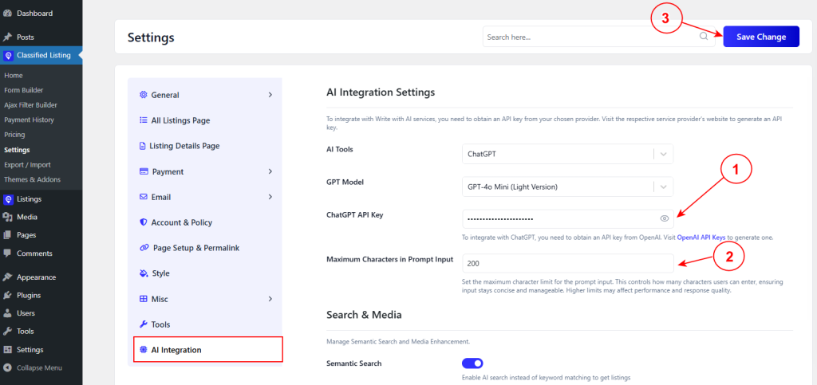Toggle the Semantic Search switch
The height and width of the screenshot is (385, 817).
coord(472,363)
